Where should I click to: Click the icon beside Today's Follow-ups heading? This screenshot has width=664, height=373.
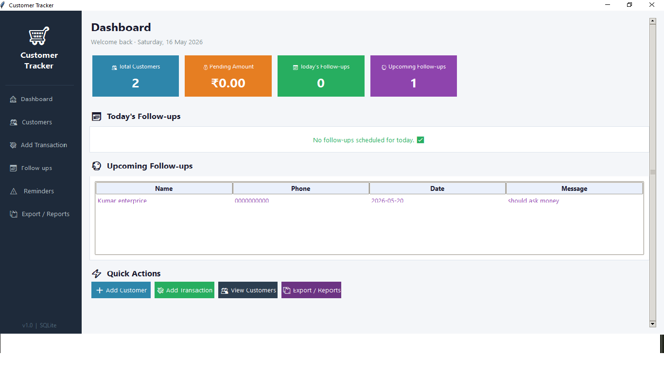click(x=97, y=117)
